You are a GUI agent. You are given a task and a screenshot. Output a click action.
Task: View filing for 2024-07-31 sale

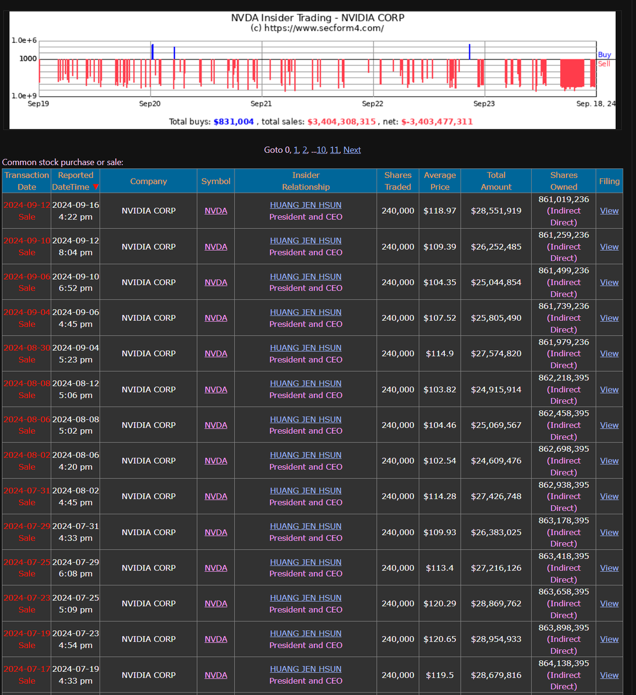point(609,496)
